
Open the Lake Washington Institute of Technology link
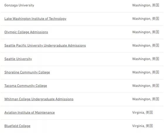(x=35, y=19)
